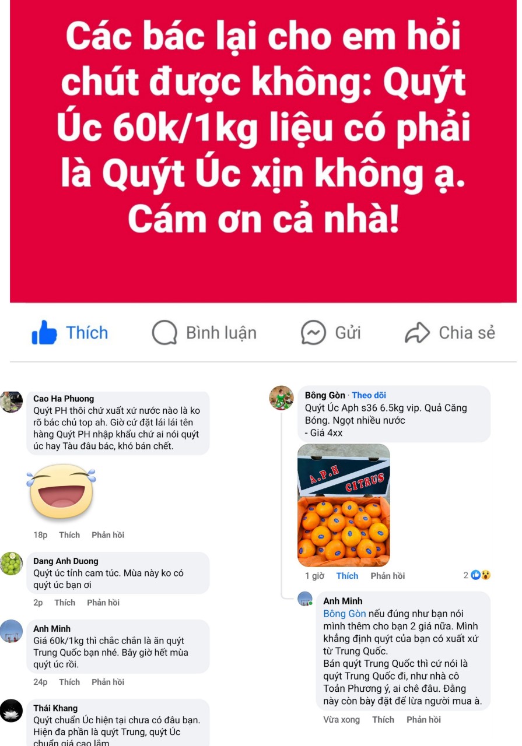522x746 pixels.
Task: Reply to Bông Gòn's comment
Action: 388,576
